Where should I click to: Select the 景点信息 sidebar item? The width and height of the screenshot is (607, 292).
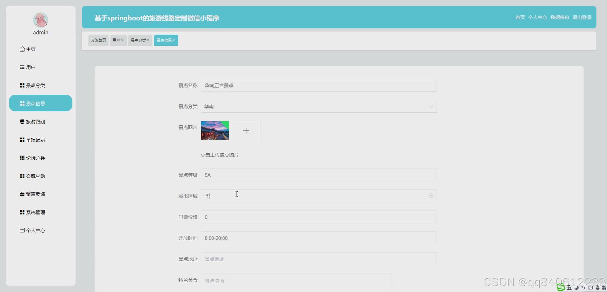coord(41,103)
